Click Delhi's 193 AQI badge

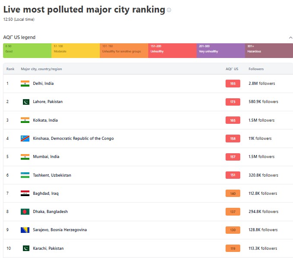click(x=232, y=84)
